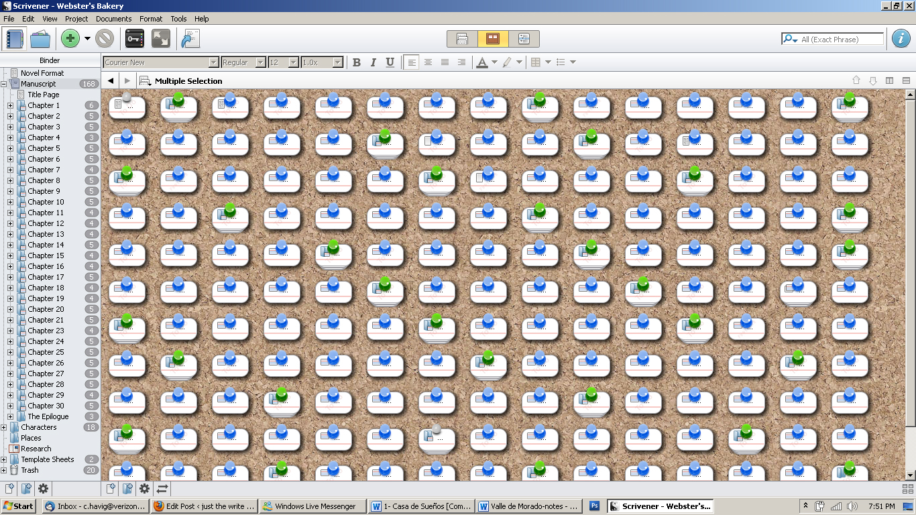The width and height of the screenshot is (916, 515).
Task: Click the Compile manuscript icon
Action: 190,39
